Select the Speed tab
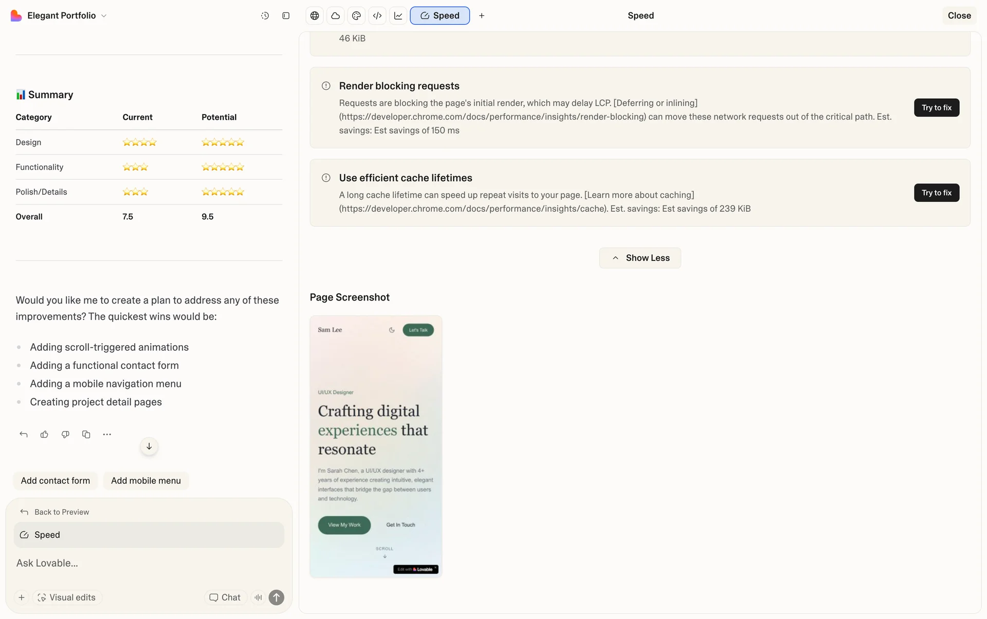The height and width of the screenshot is (619, 987). pyautogui.click(x=440, y=15)
